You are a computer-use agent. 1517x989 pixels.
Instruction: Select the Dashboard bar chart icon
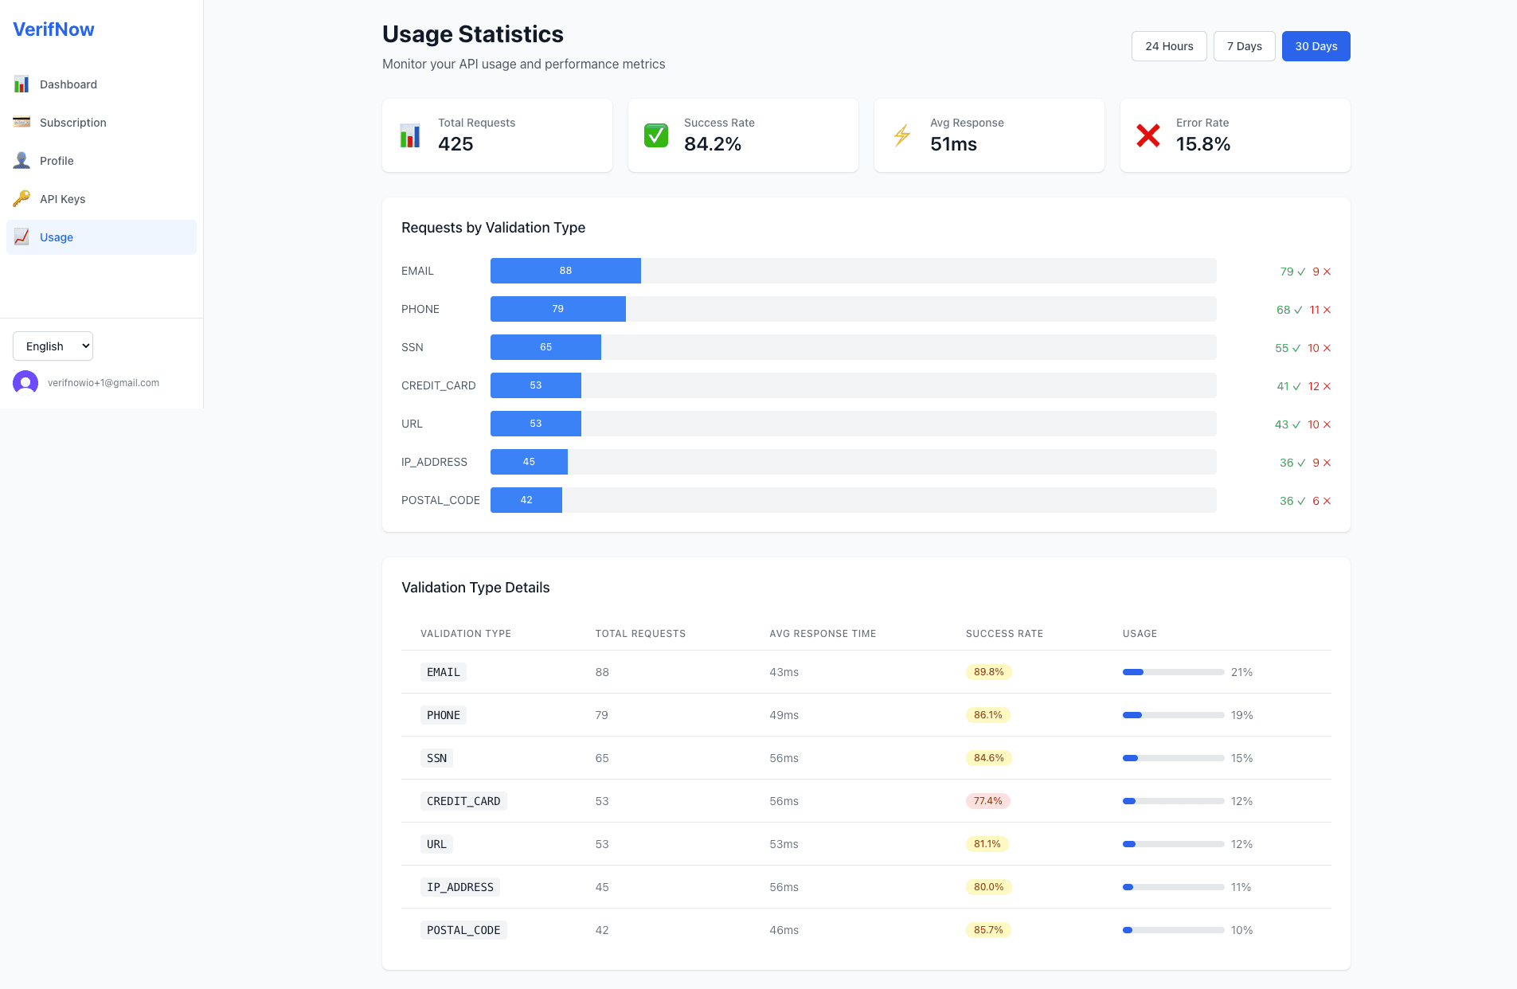tap(22, 84)
